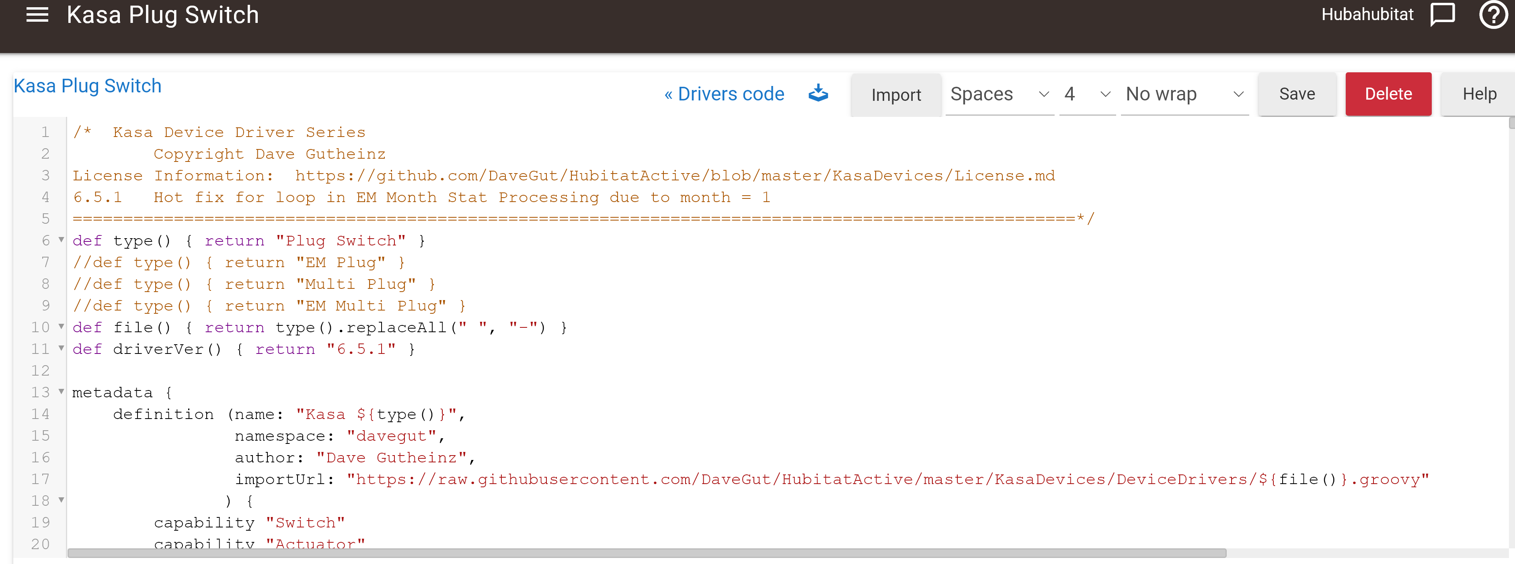
Task: Click the download driver code icon
Action: pyautogui.click(x=817, y=94)
